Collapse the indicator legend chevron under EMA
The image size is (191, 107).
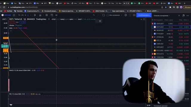[11, 31]
